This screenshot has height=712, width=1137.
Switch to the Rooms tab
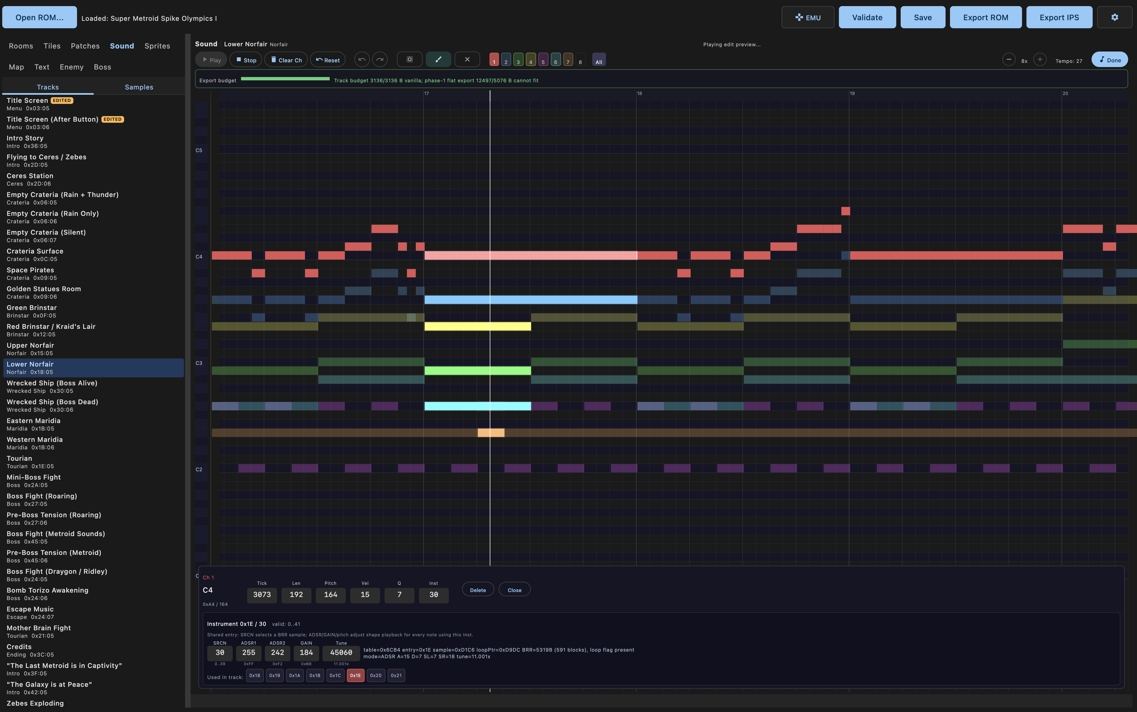tap(21, 46)
